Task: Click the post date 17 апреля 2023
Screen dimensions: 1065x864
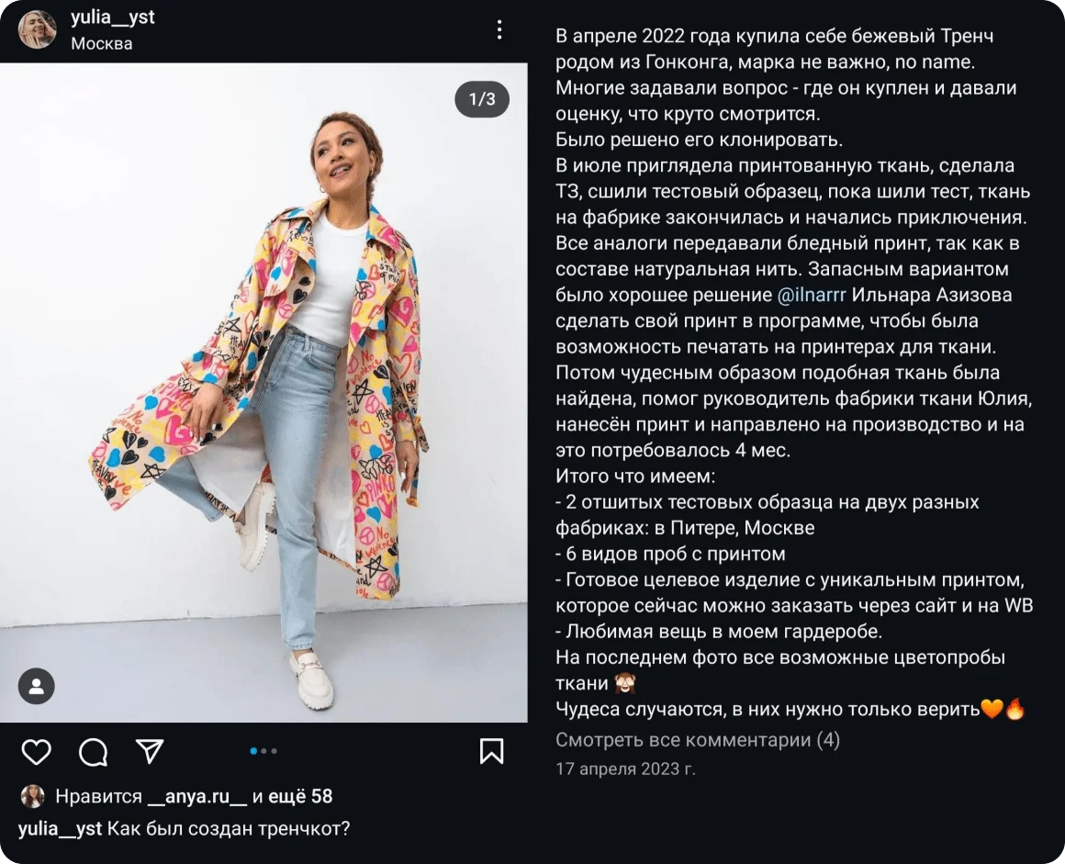Action: point(625,769)
